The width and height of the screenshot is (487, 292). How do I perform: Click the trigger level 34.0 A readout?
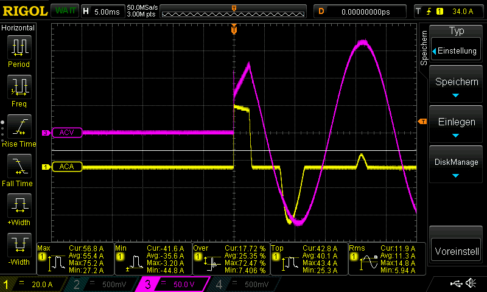click(463, 12)
